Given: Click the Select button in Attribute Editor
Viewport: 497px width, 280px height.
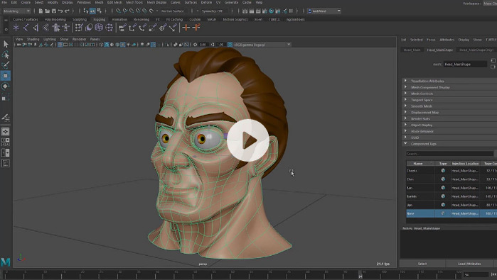Looking at the screenshot, I should pos(422,264).
